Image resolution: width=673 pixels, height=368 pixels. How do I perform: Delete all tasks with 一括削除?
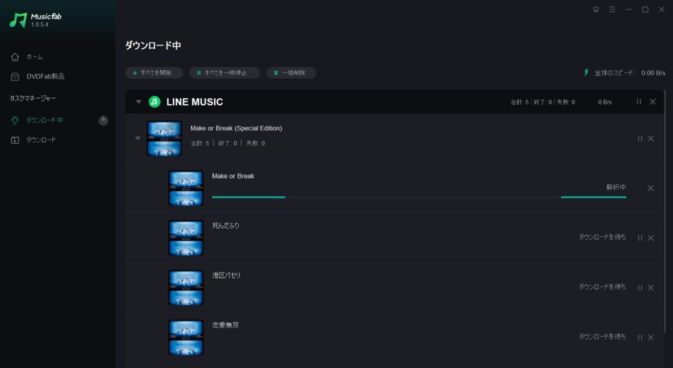(x=291, y=73)
